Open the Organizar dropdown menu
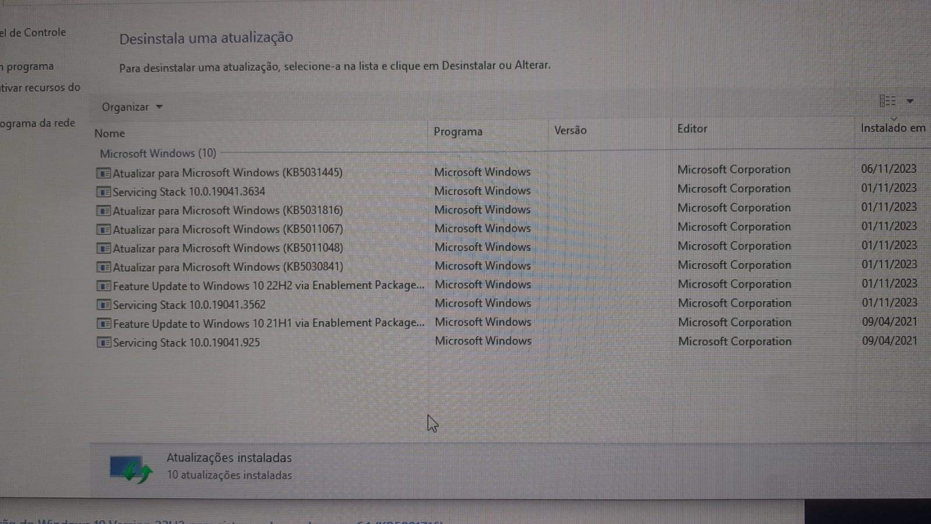 [132, 107]
